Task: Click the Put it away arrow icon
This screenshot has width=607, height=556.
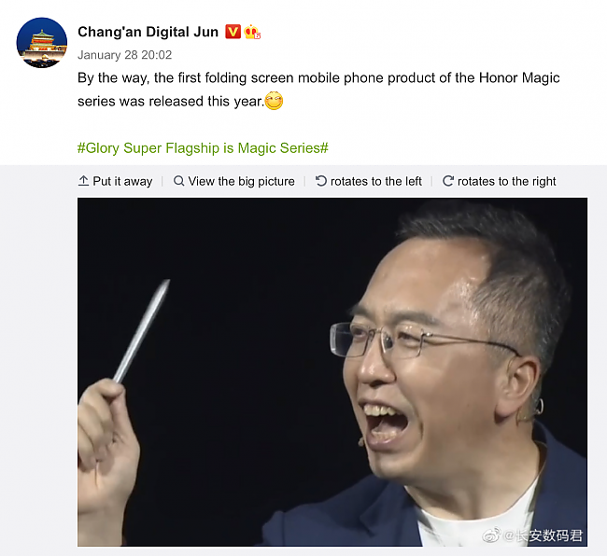Action: click(83, 181)
